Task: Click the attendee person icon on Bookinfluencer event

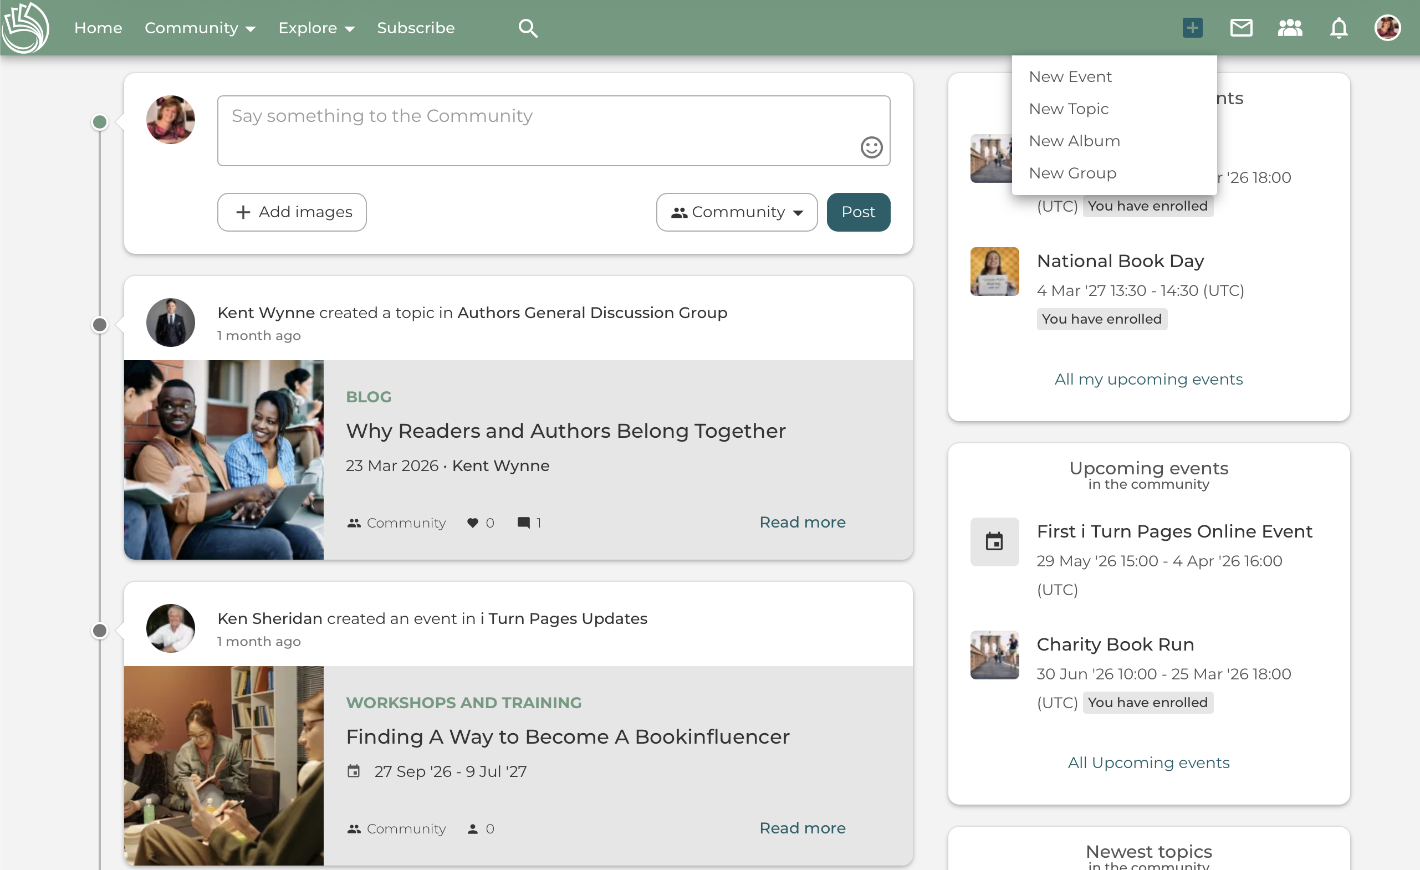Action: coord(473,828)
